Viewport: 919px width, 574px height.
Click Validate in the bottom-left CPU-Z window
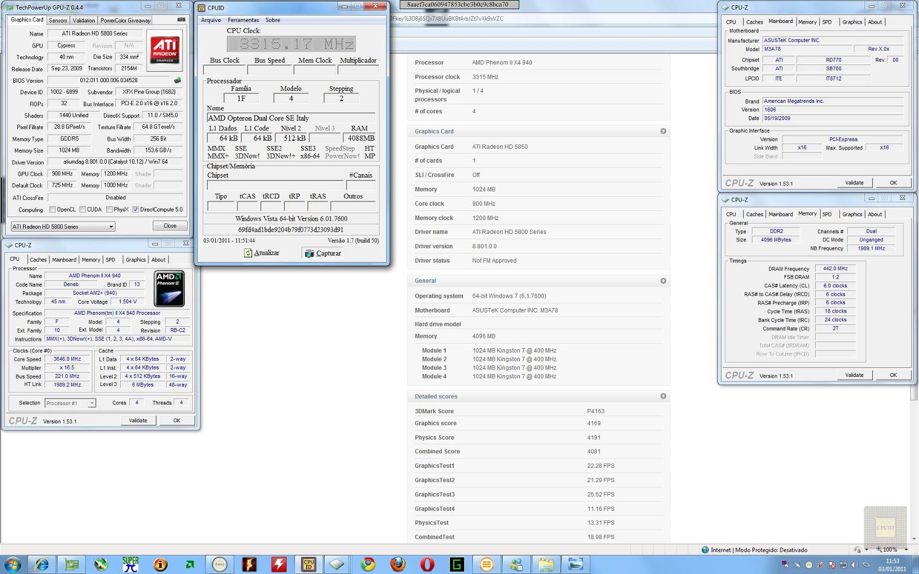(x=138, y=421)
